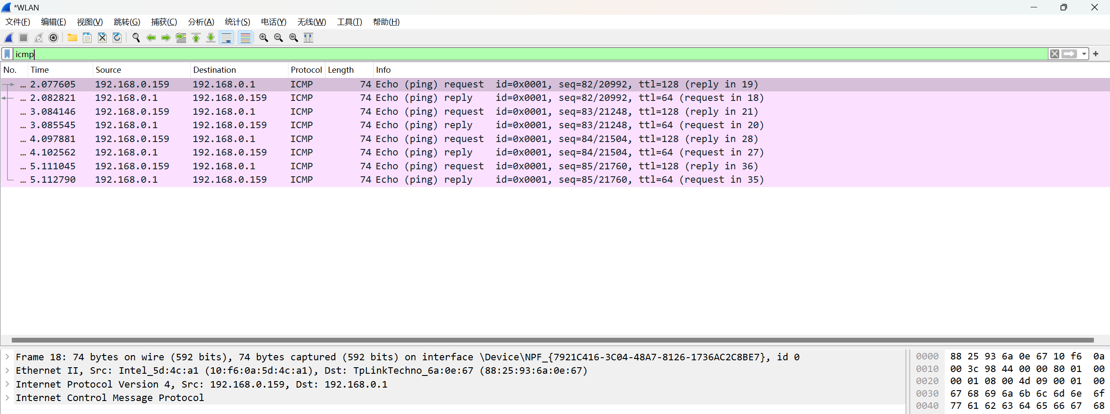Expand the Ethernet II details row

click(7, 371)
